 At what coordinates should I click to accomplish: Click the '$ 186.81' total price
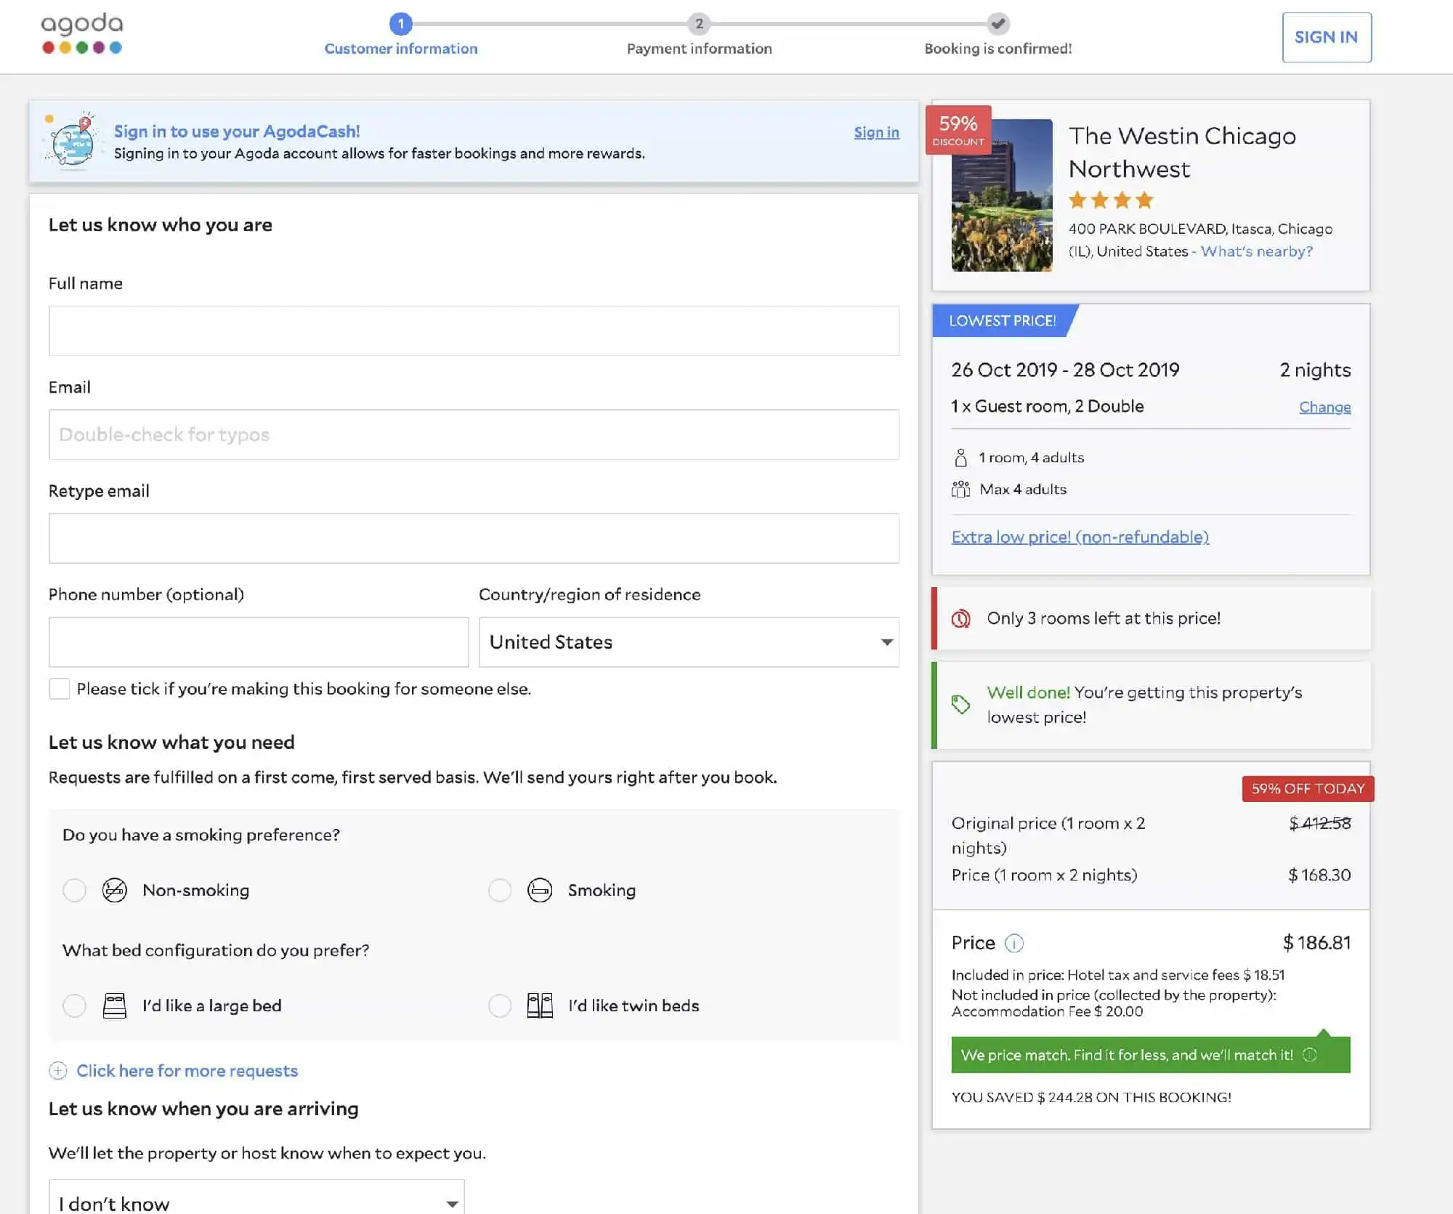[1316, 943]
